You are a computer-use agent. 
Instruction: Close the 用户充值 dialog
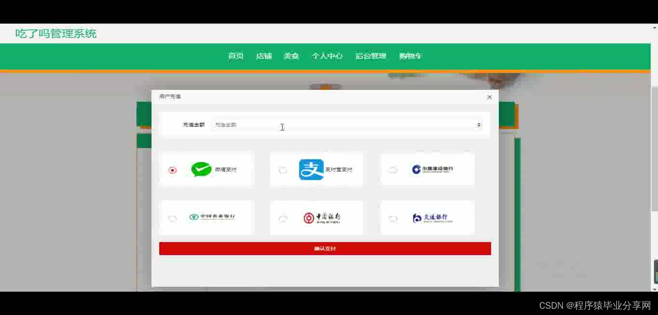click(x=489, y=97)
